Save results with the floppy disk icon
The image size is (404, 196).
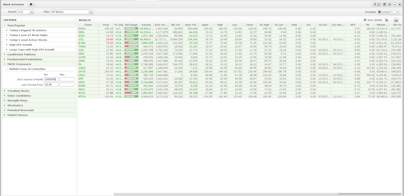point(396,20)
